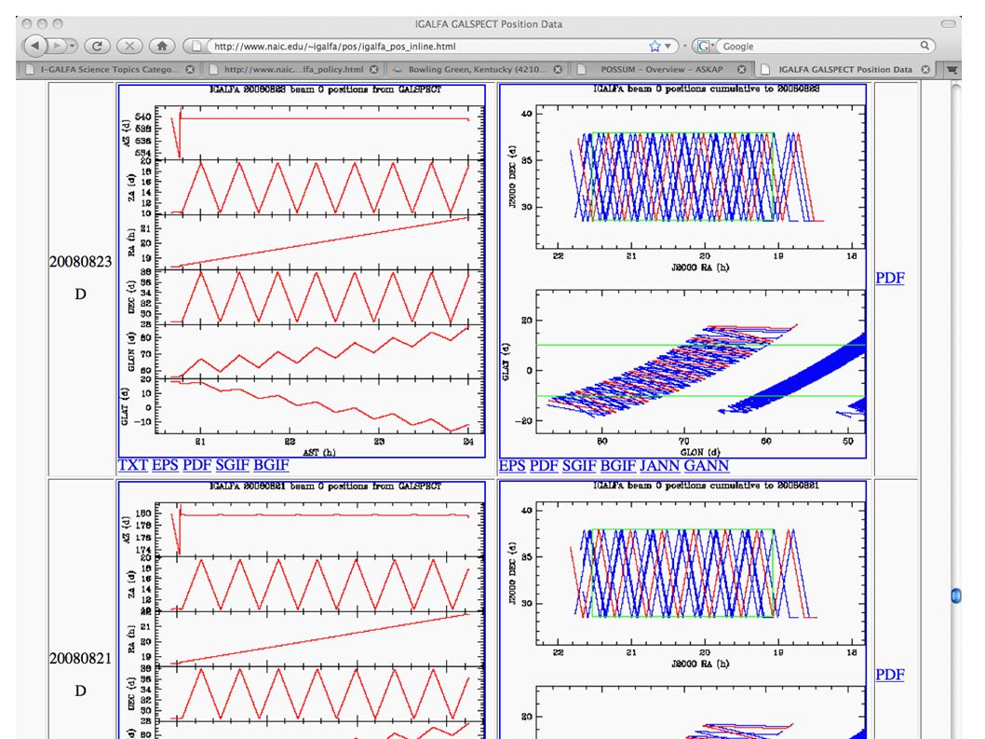Select the date text 20080821
This screenshot has width=985, height=739.
click(80, 659)
